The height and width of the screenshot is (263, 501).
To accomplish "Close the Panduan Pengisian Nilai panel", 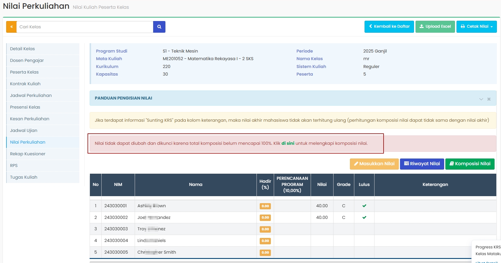I will 489,99.
